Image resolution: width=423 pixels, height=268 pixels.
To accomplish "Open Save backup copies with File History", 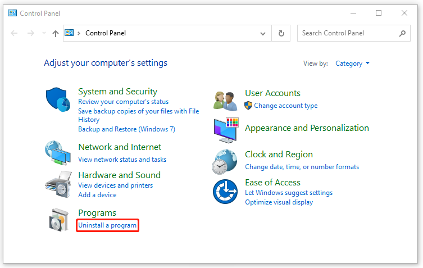I will (139, 115).
